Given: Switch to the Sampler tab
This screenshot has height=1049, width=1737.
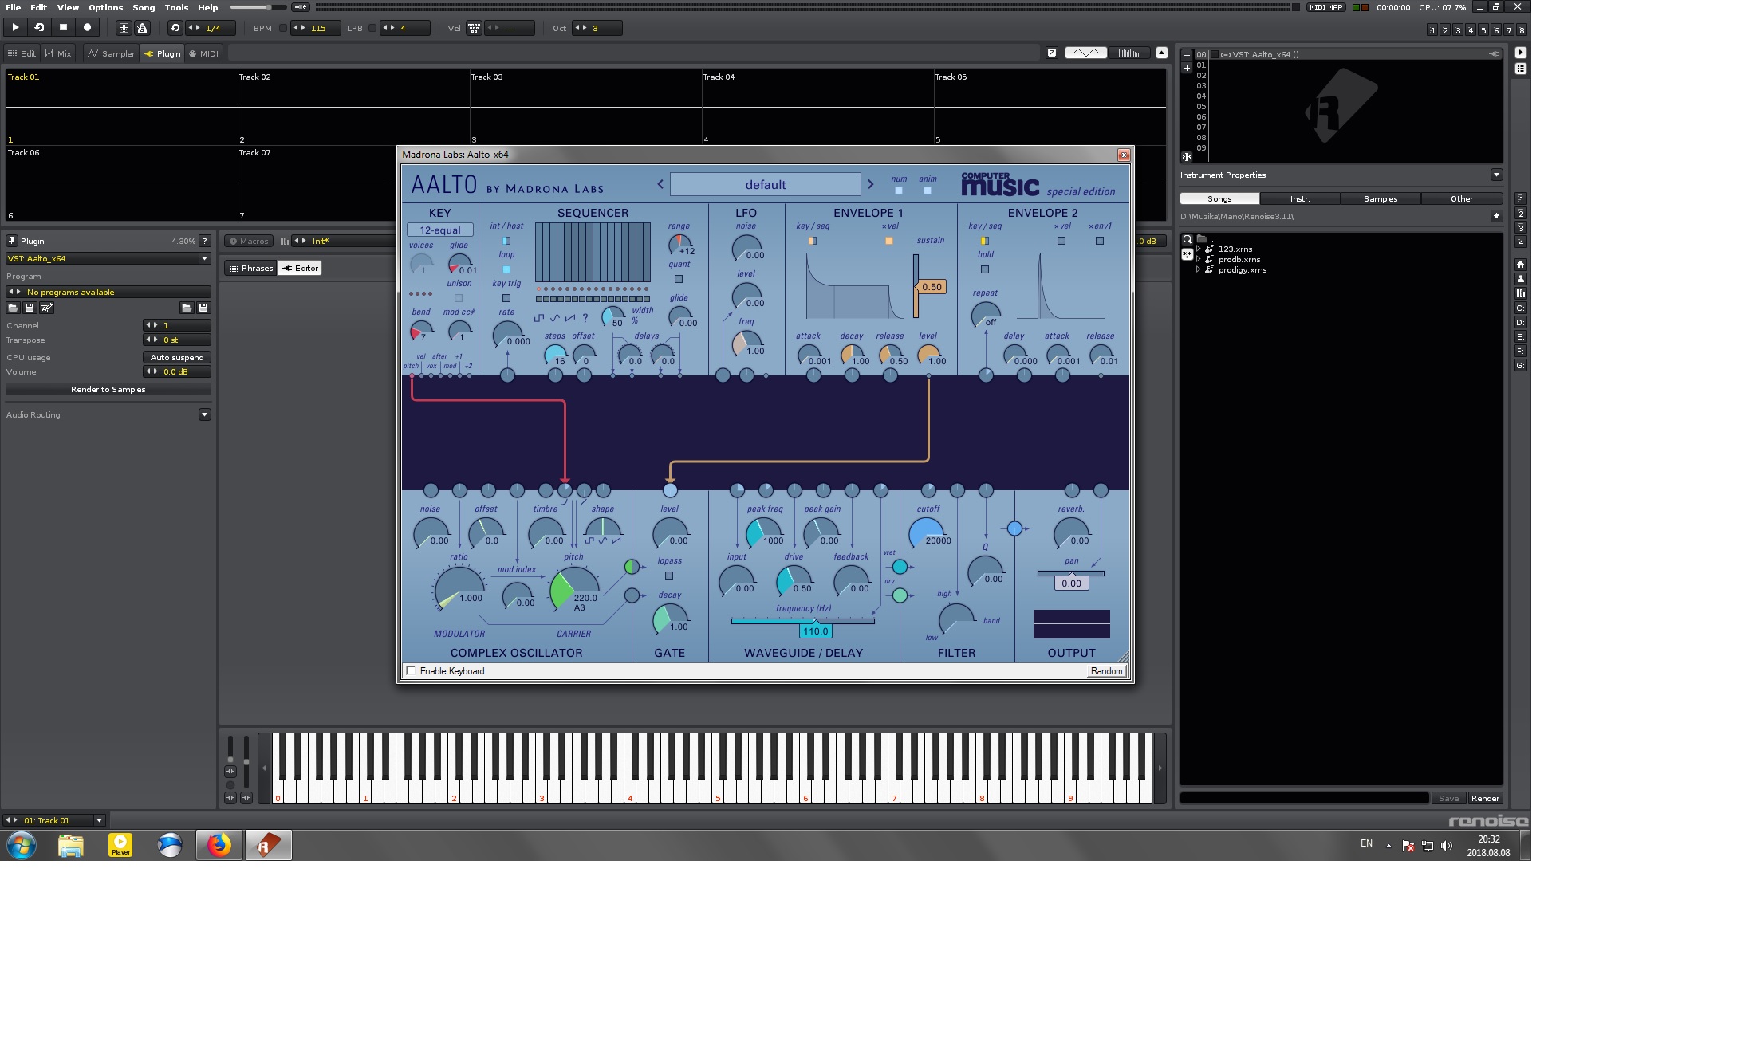Looking at the screenshot, I should point(112,53).
